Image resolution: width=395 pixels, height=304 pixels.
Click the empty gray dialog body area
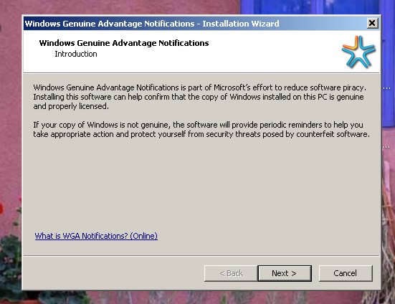pyautogui.click(x=201, y=184)
